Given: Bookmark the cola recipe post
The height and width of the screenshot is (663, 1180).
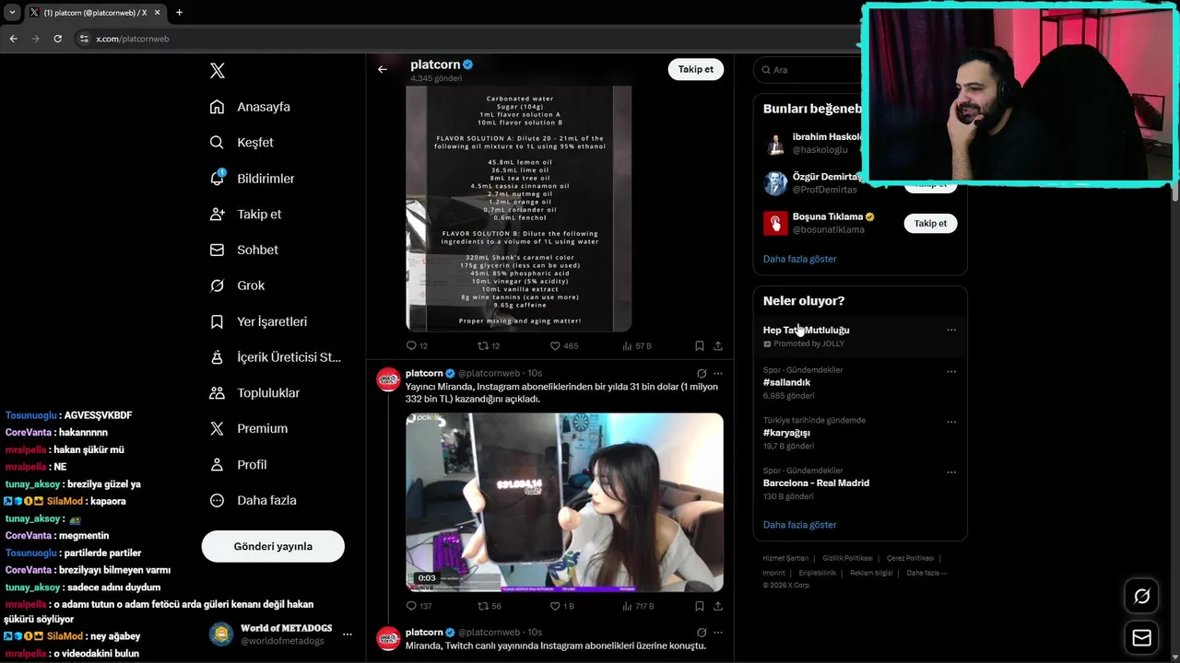Looking at the screenshot, I should pyautogui.click(x=700, y=346).
